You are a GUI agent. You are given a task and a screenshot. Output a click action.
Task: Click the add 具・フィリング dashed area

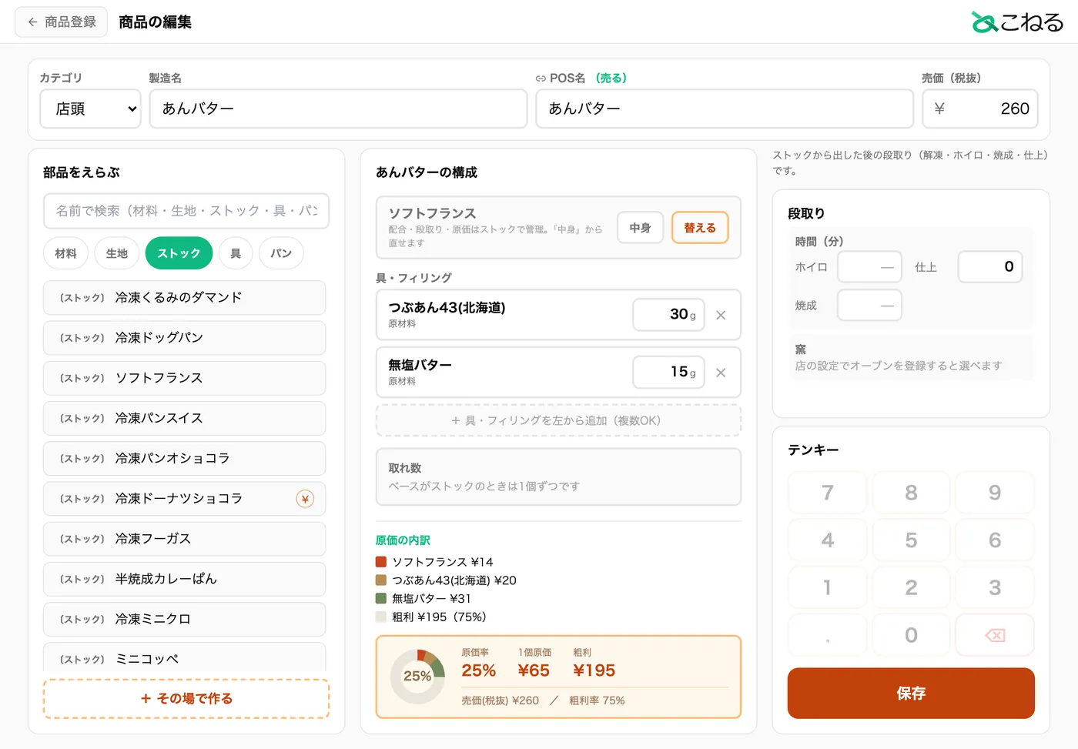pos(558,420)
